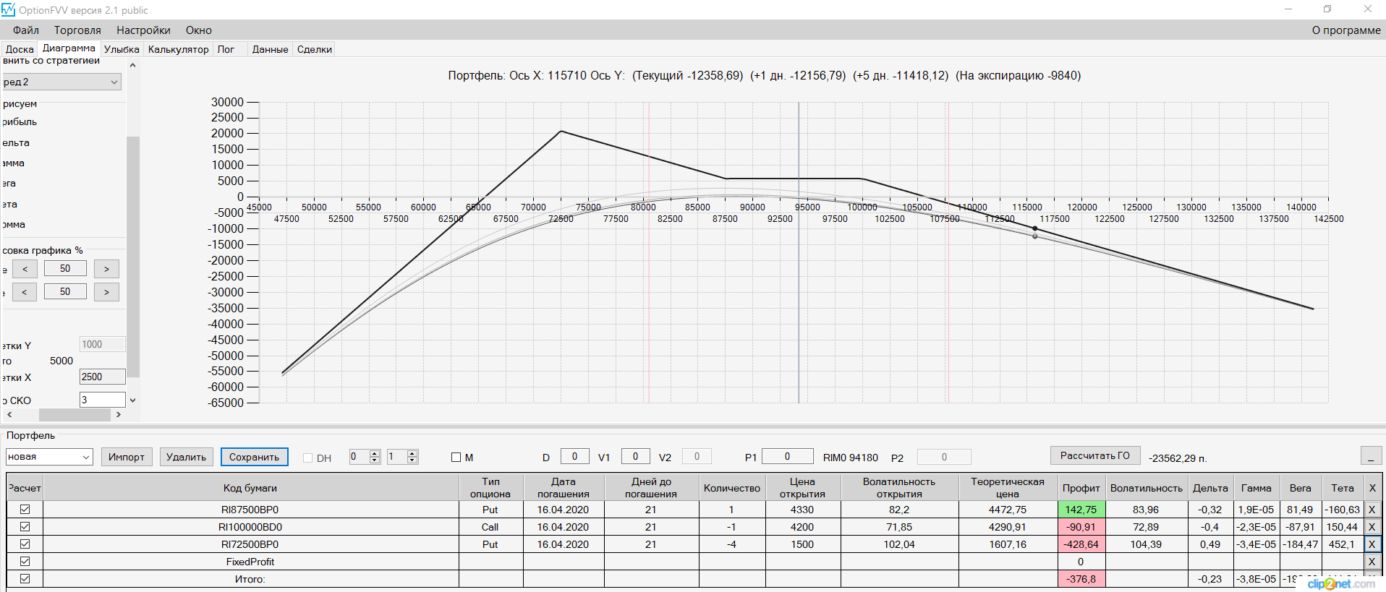Remove the RI87500BP0 row with its X button

pyautogui.click(x=1372, y=510)
